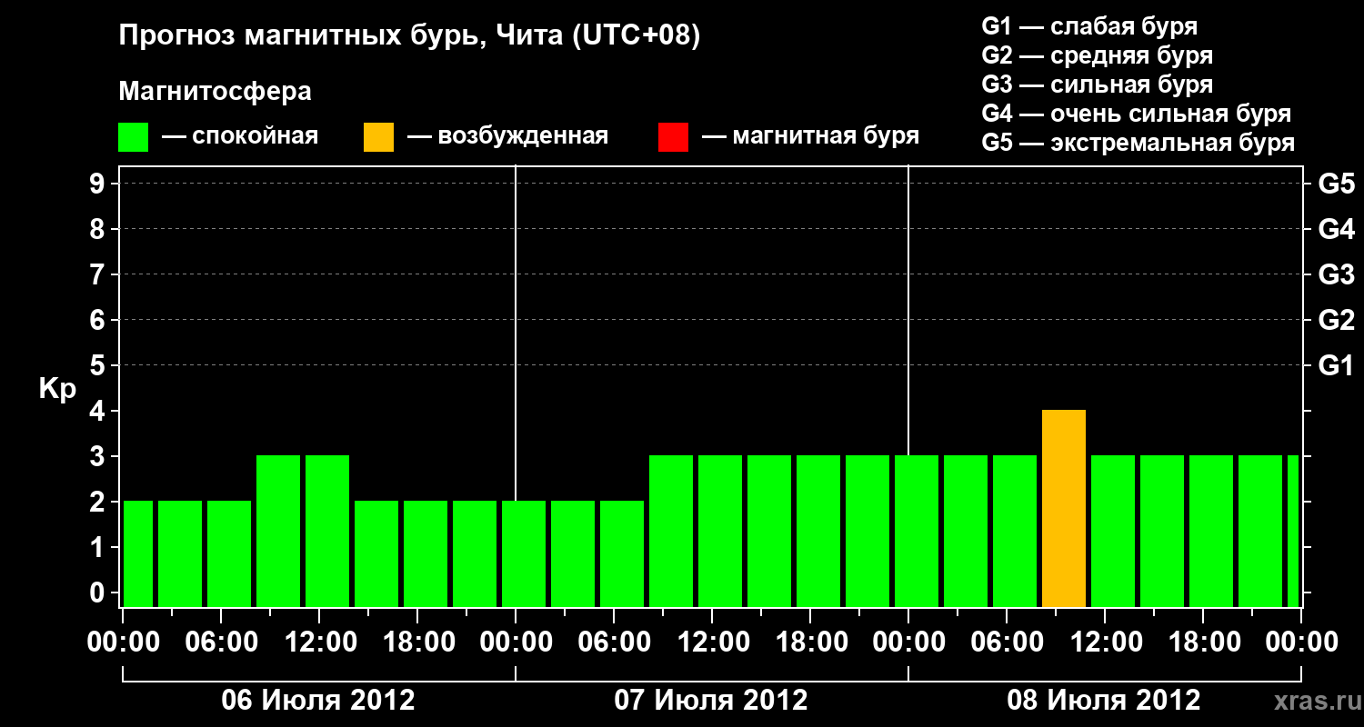Click the '12:00' time label under 06 July
Screen dimensions: 1364x727
(320, 642)
